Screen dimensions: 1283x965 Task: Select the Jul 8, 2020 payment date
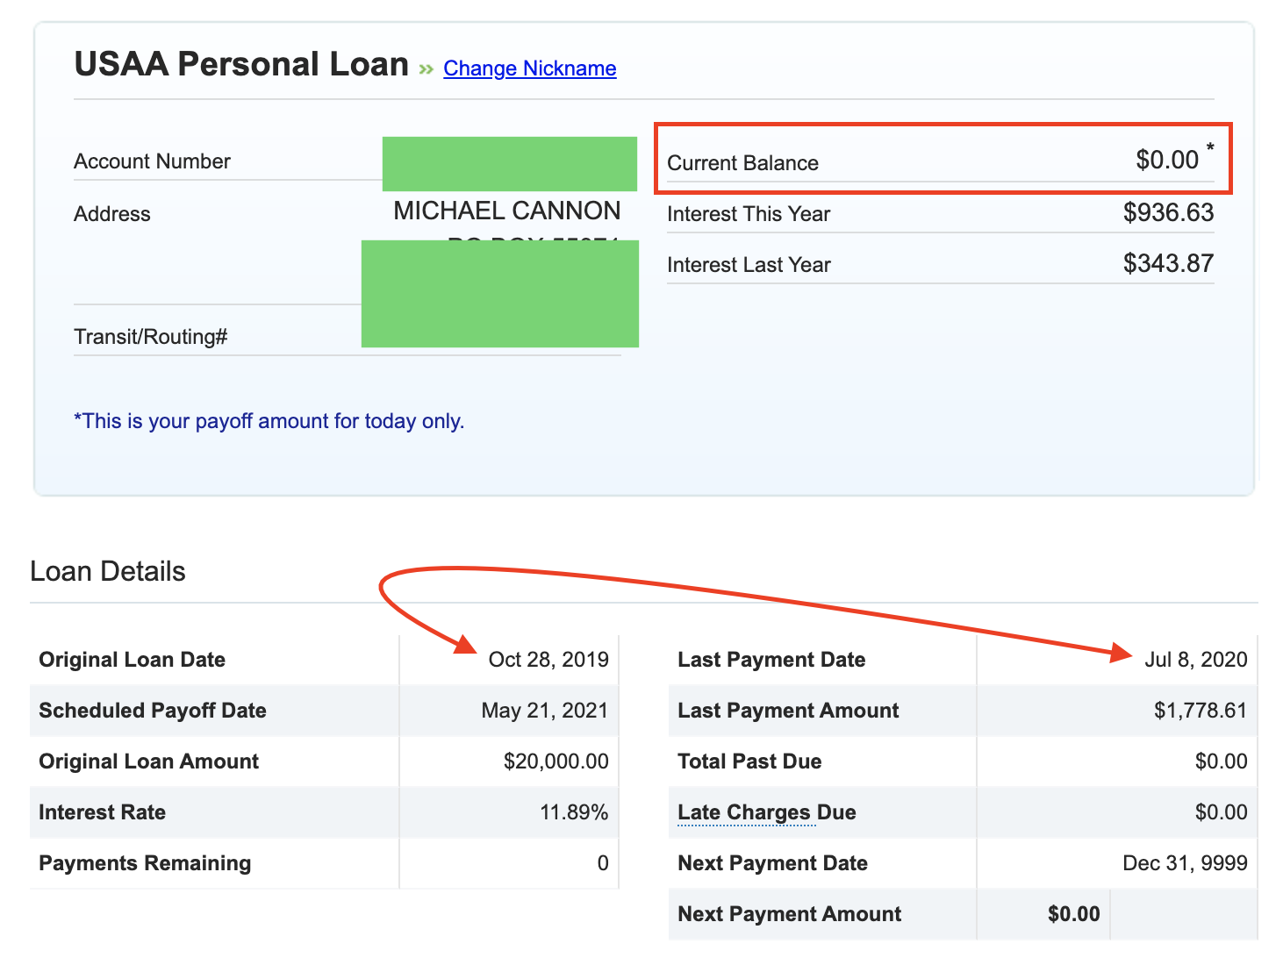pyautogui.click(x=1196, y=660)
